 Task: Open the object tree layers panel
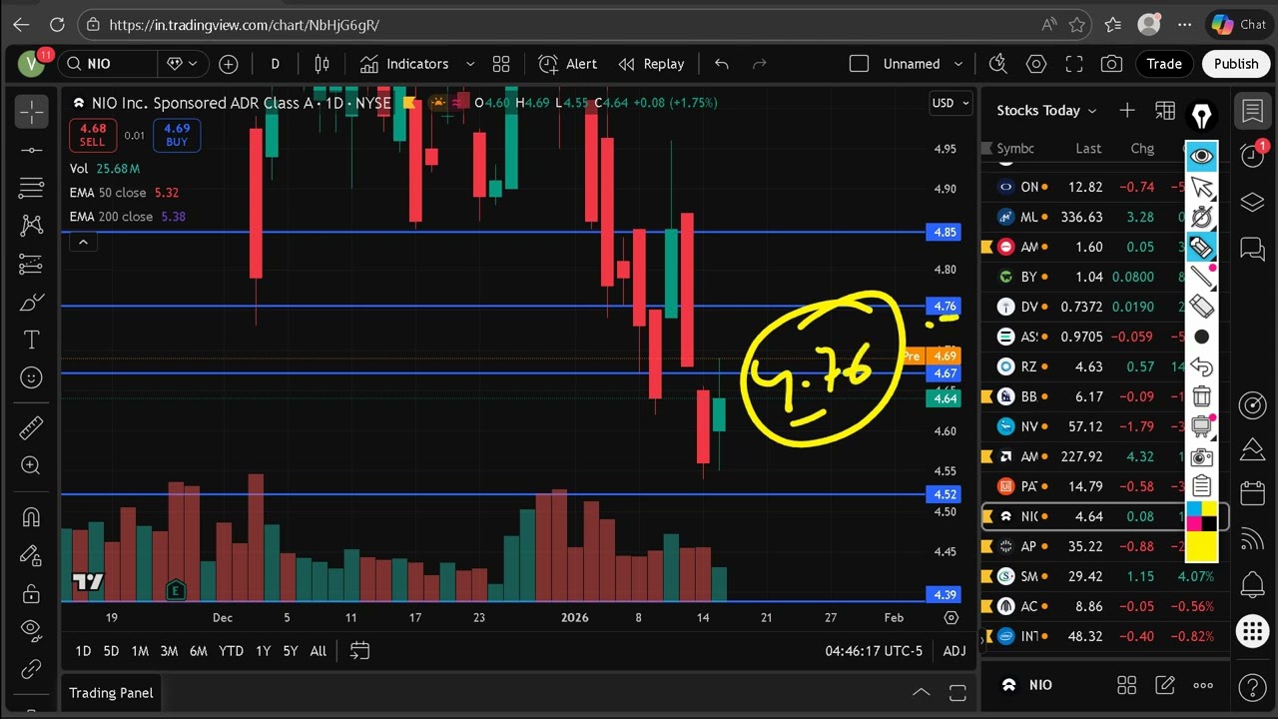(1253, 203)
